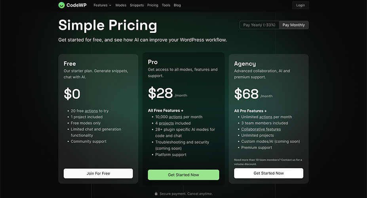Open the Tools menu item
This screenshot has width=367, height=198.
pyautogui.click(x=166, y=5)
